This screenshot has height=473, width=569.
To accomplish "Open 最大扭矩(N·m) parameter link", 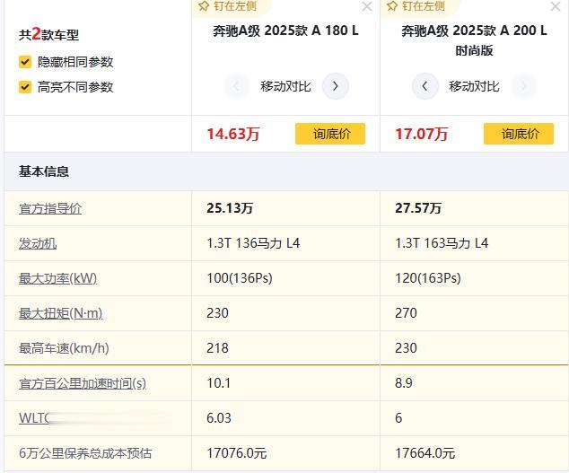I will click(60, 313).
